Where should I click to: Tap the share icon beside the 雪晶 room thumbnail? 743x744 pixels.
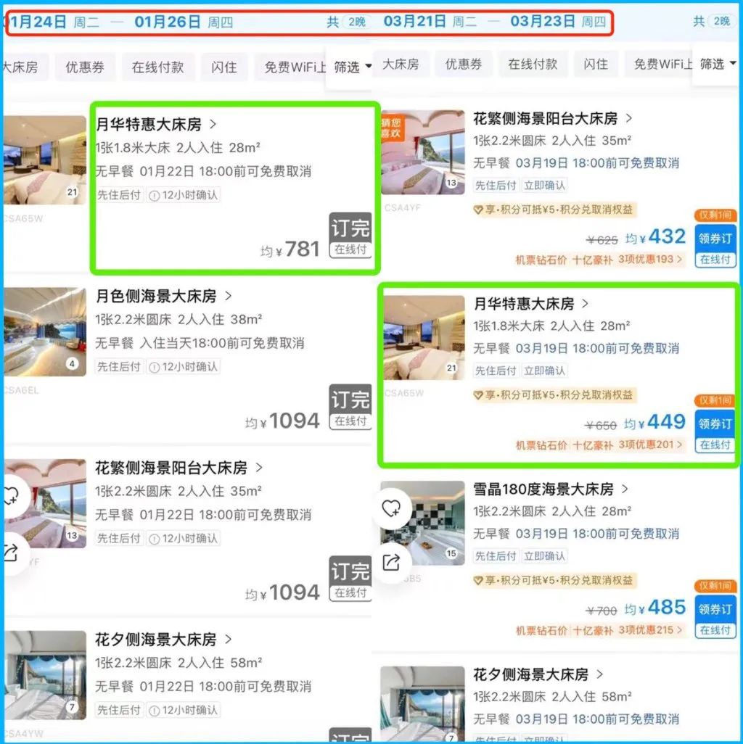point(392,562)
